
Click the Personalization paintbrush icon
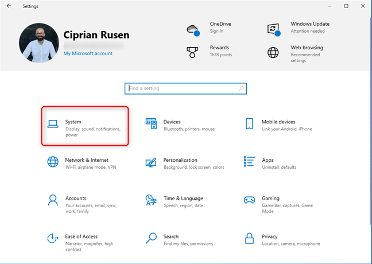pos(151,162)
